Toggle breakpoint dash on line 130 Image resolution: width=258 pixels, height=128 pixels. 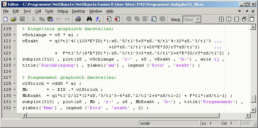click(15, 96)
